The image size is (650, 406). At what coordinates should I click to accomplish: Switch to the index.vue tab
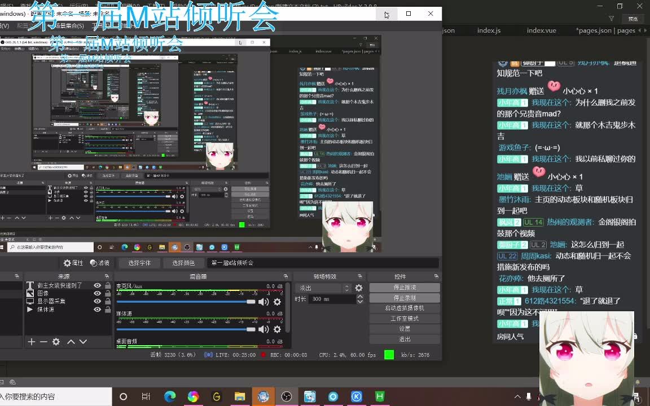(541, 30)
